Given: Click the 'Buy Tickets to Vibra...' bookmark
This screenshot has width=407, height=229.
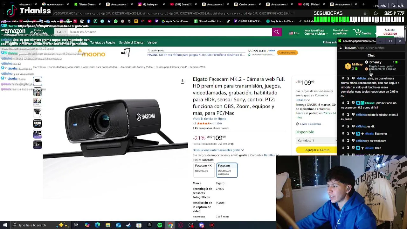Looking at the screenshot, I should pos(281,21).
